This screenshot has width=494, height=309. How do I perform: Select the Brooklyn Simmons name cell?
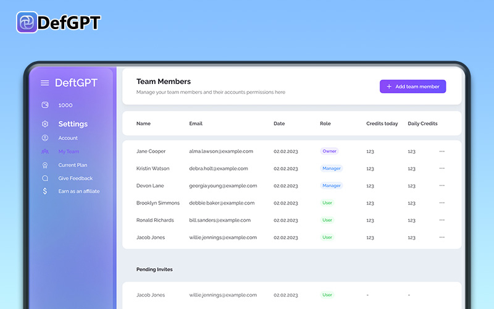(x=158, y=203)
